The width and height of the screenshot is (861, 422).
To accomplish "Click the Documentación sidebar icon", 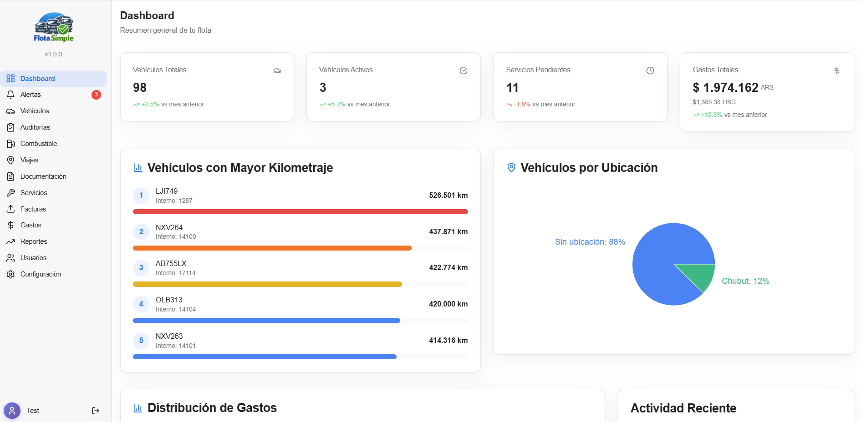I will tap(10, 176).
